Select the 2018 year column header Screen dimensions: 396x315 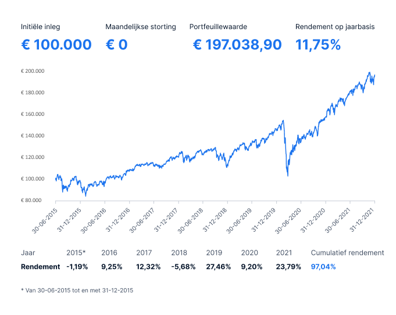click(179, 253)
